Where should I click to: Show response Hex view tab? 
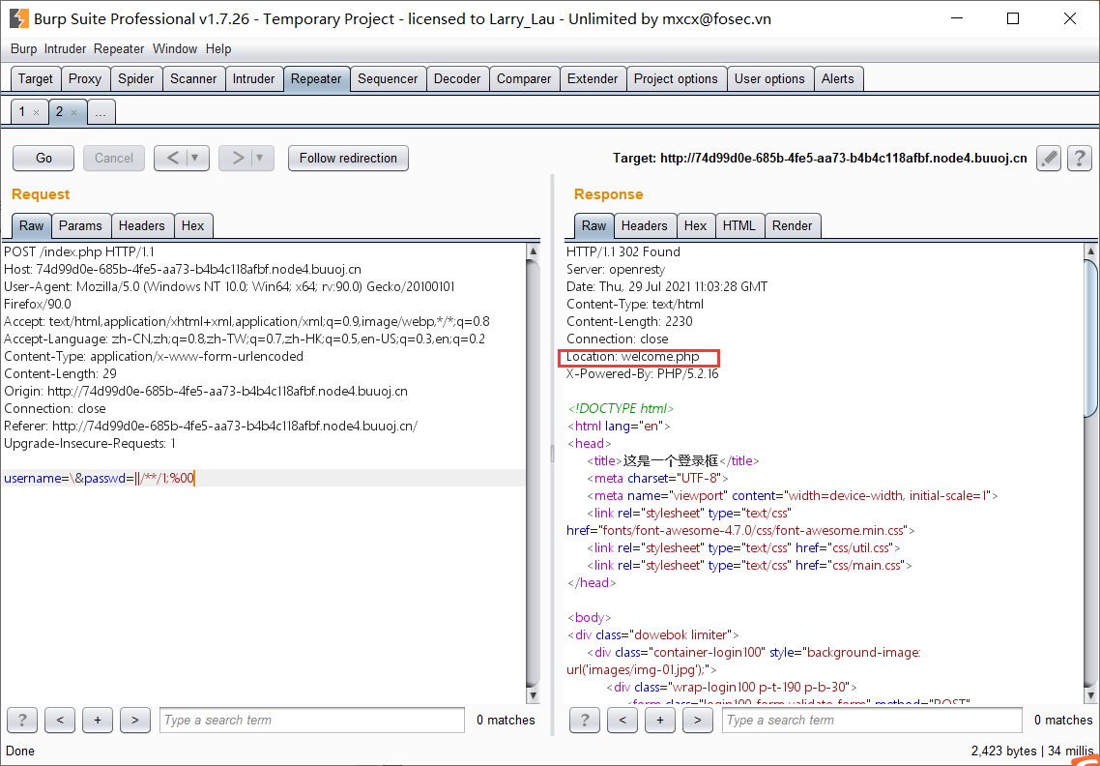[x=695, y=225]
